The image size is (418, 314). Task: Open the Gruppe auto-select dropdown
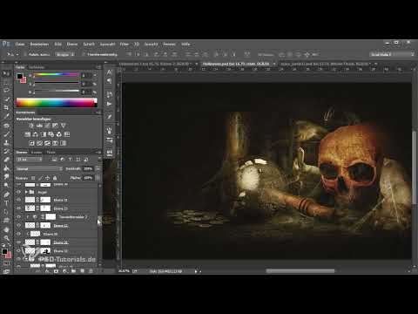(x=65, y=54)
